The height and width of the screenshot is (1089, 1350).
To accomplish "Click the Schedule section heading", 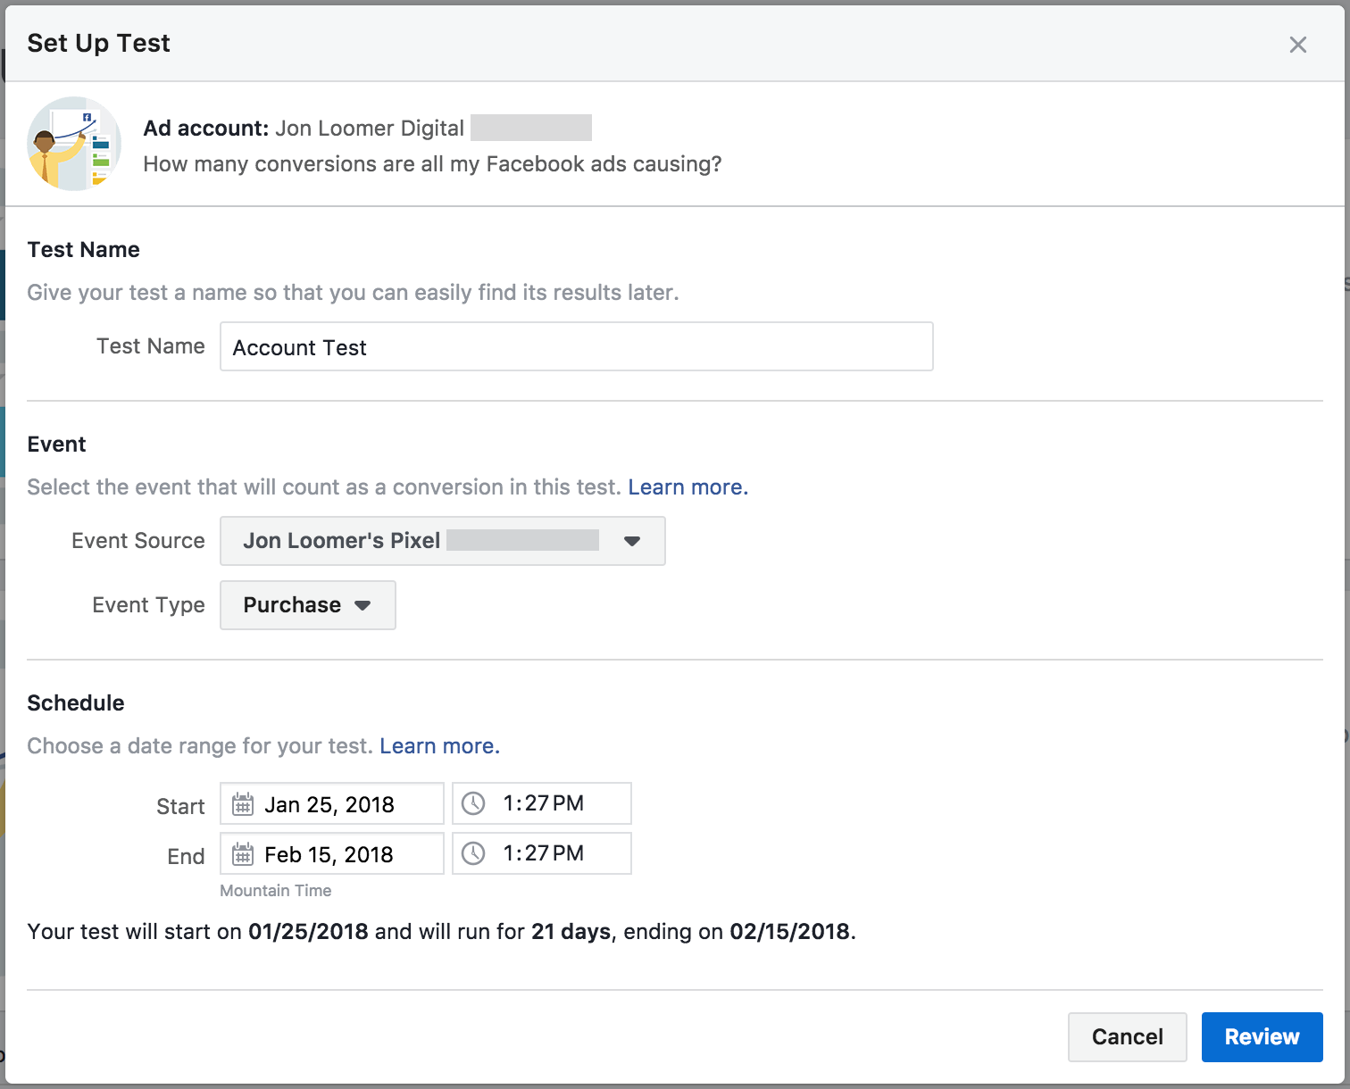I will pyautogui.click(x=76, y=703).
